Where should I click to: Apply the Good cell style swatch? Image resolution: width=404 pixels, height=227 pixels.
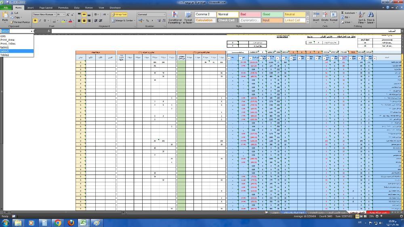point(272,15)
